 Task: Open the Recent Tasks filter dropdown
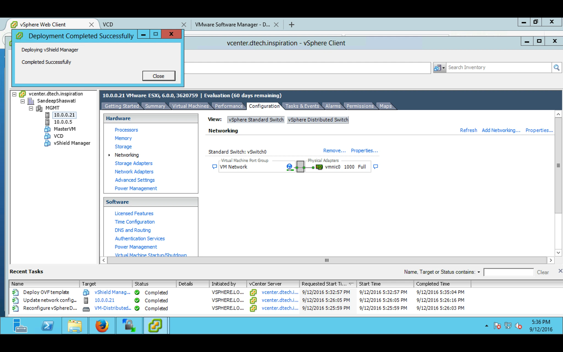[479, 272]
